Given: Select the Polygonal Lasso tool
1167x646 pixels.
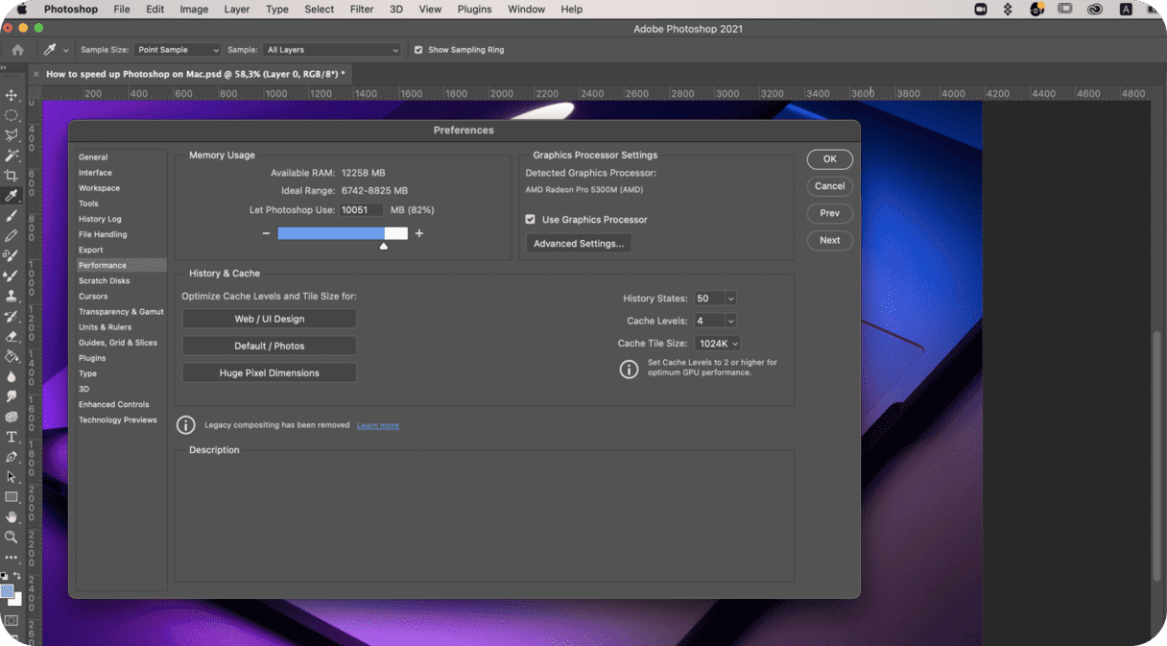Looking at the screenshot, I should click(12, 135).
